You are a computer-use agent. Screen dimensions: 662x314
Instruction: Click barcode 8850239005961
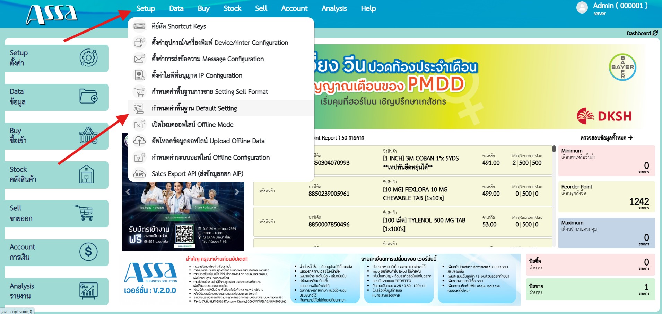point(329,194)
